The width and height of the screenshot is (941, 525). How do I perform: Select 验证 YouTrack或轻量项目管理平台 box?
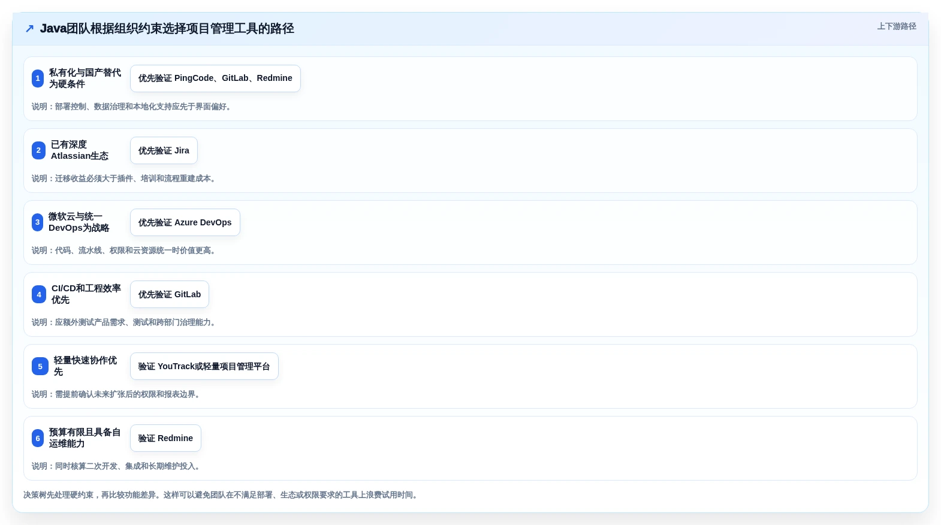204,366
